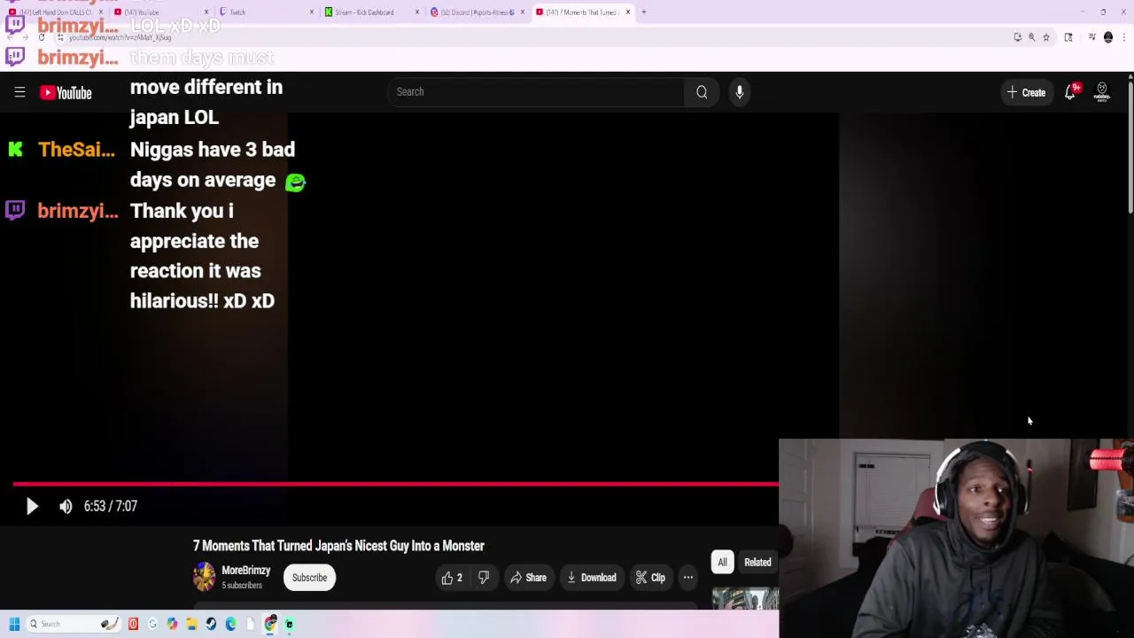Like the video with thumbs up
Viewport: 1134px width, 638px height.
(x=452, y=578)
